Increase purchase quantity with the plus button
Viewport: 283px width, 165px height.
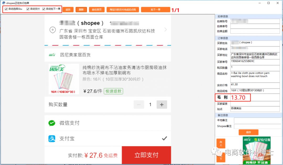click(x=162, y=104)
